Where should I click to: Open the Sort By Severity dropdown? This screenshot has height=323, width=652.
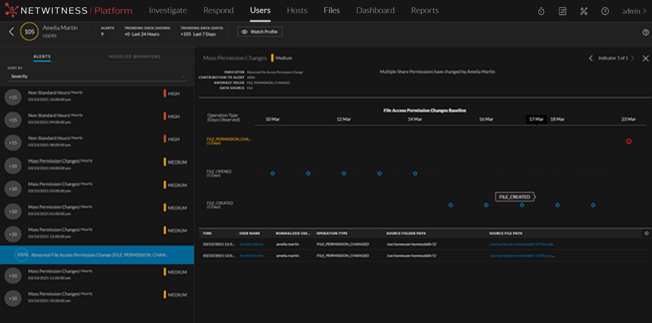[x=97, y=76]
